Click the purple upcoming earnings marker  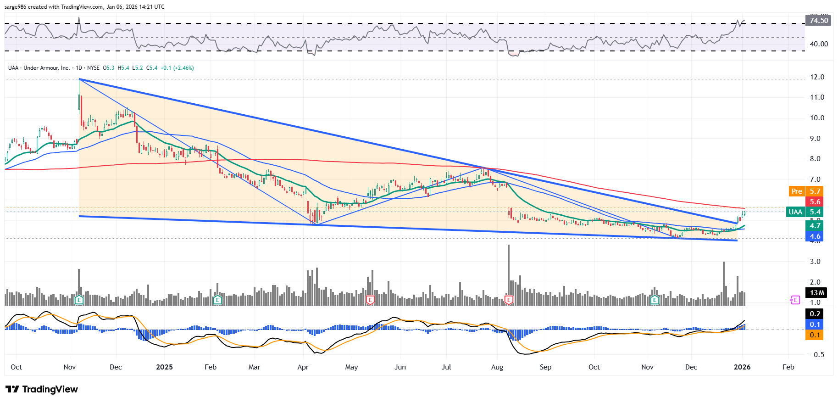[795, 300]
